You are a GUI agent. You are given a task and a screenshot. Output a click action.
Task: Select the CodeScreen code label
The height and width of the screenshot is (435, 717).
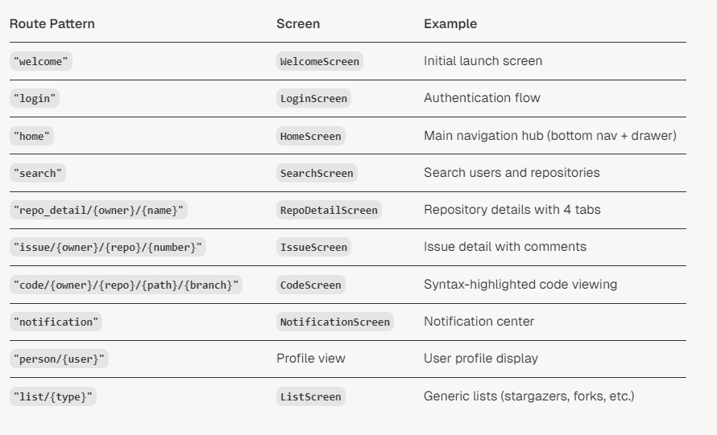(310, 285)
